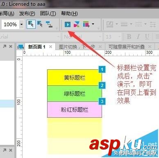Viewport: 159px width, 158px height.
Task: Switch to the 新页面 1 tab
Action: point(36,47)
